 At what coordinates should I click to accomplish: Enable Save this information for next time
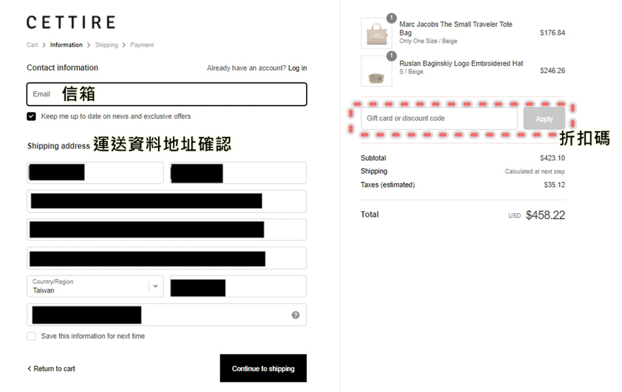pyautogui.click(x=32, y=336)
